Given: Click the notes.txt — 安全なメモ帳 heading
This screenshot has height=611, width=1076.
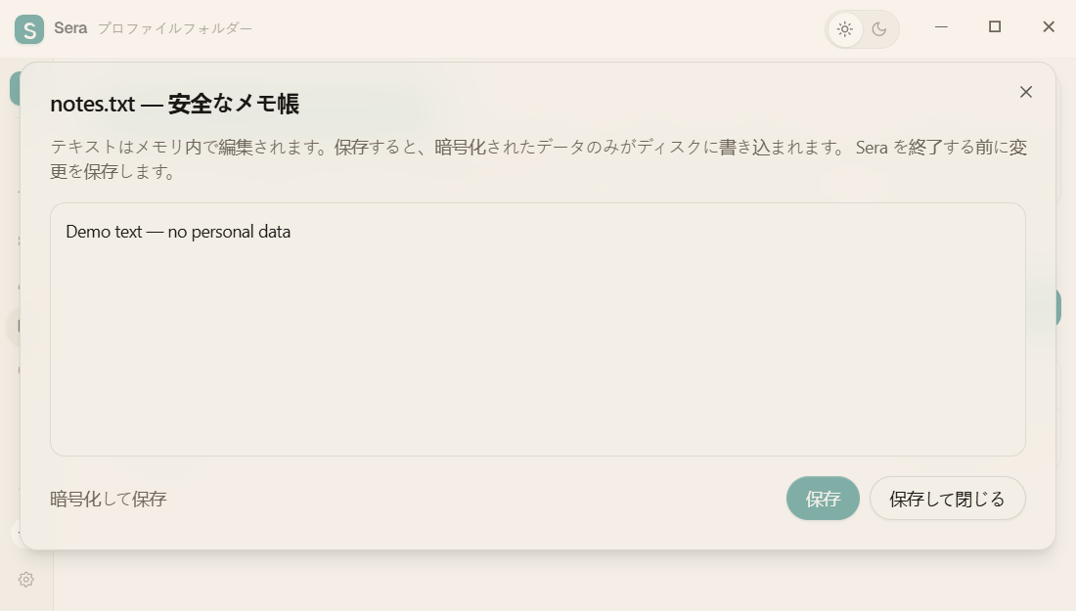Looking at the screenshot, I should click(x=175, y=105).
